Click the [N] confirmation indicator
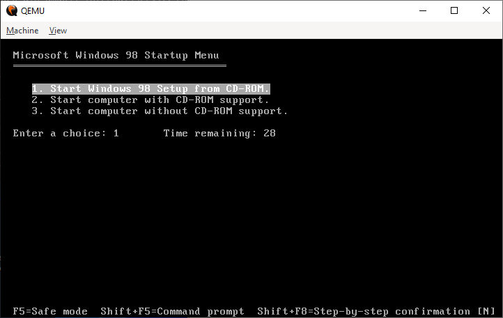 pyautogui.click(x=486, y=311)
